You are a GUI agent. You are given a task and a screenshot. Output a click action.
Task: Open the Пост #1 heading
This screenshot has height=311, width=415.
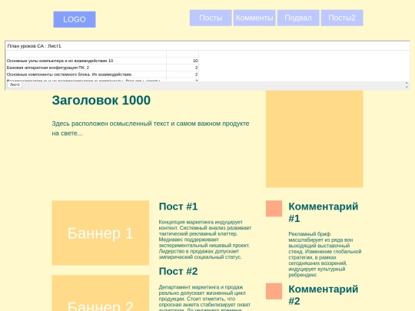[178, 207]
